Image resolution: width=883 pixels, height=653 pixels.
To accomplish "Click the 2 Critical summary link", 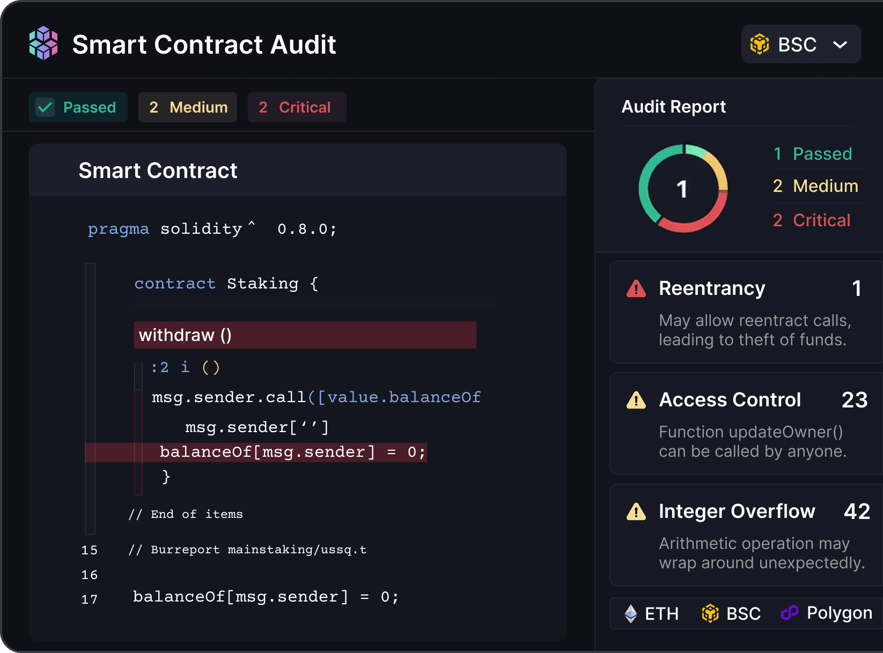I will pyautogui.click(x=812, y=220).
